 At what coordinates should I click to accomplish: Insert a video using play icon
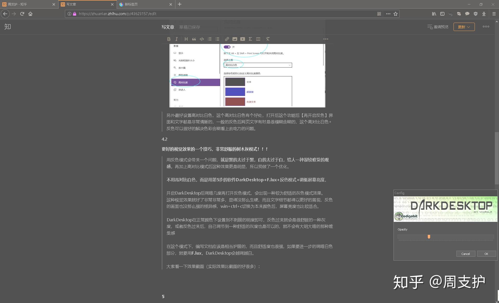242,39
